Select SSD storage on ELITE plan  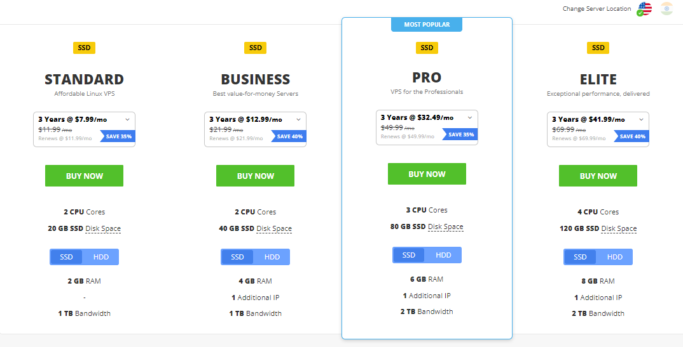pos(580,257)
